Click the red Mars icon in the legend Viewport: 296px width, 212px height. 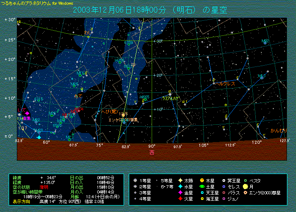[x=180, y=199]
